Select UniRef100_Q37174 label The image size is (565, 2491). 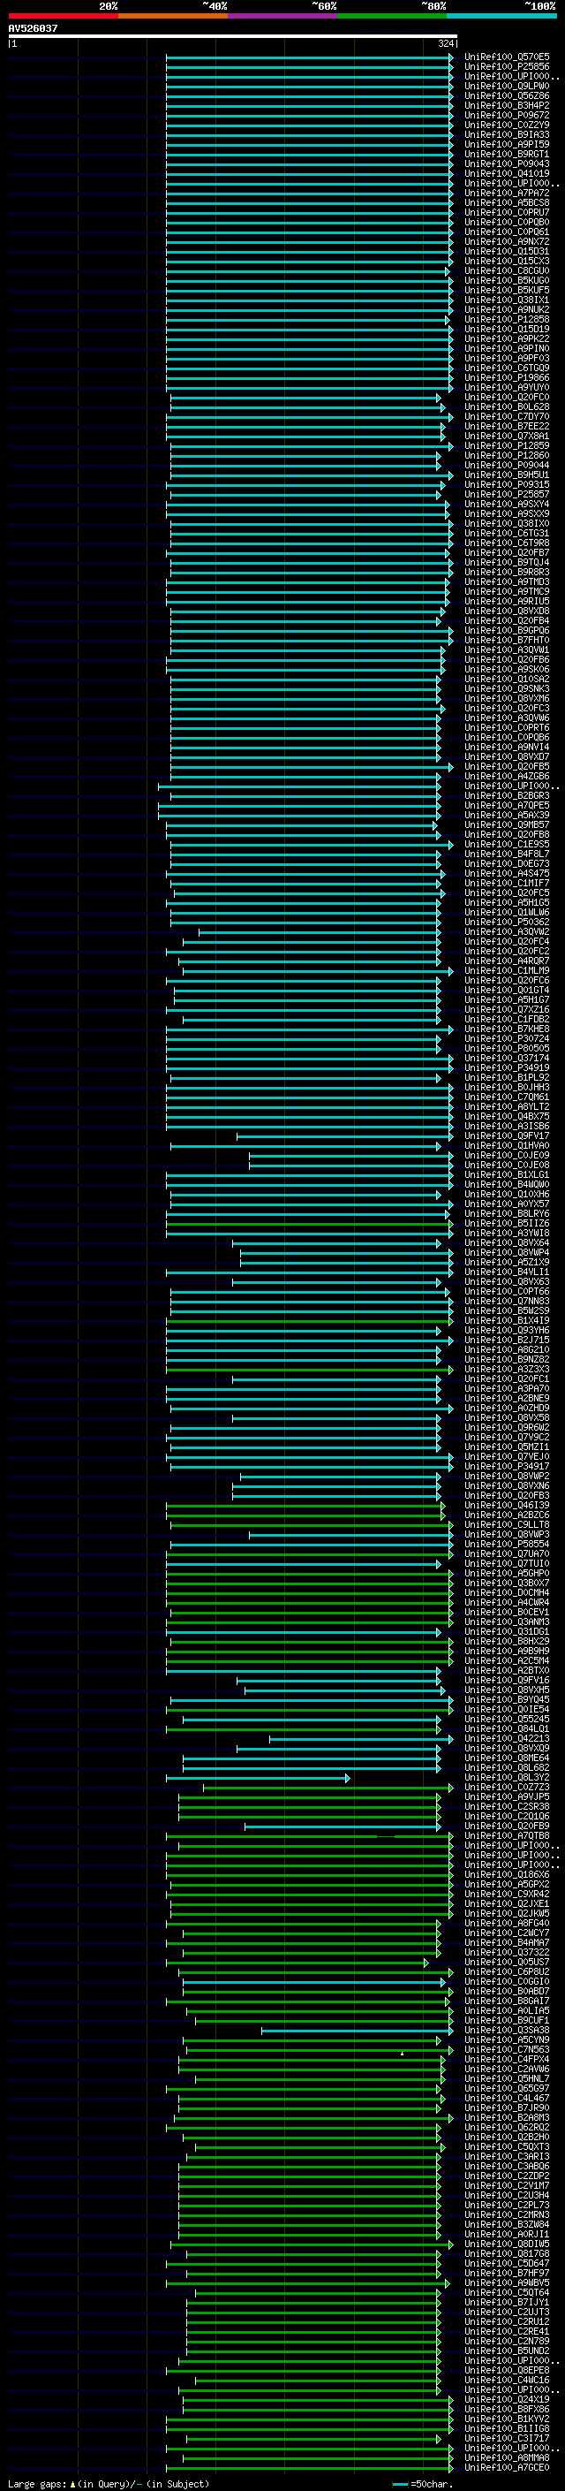(507, 1058)
